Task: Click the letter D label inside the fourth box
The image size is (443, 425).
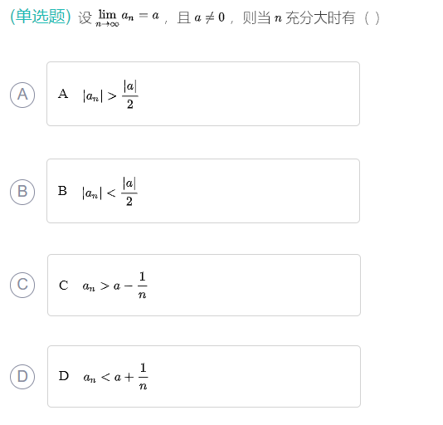Action: point(64,376)
